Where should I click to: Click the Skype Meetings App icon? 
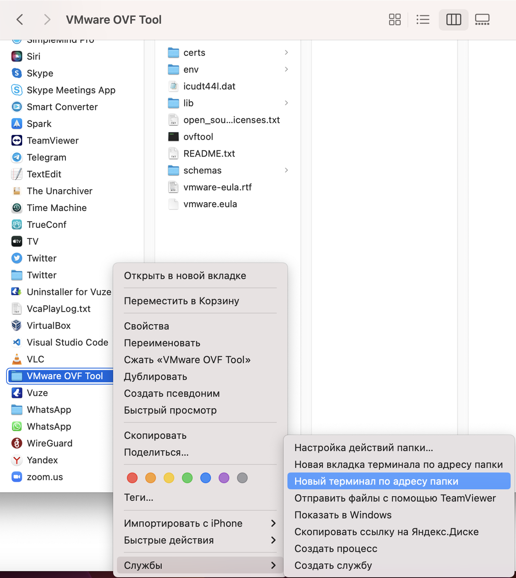(x=17, y=90)
